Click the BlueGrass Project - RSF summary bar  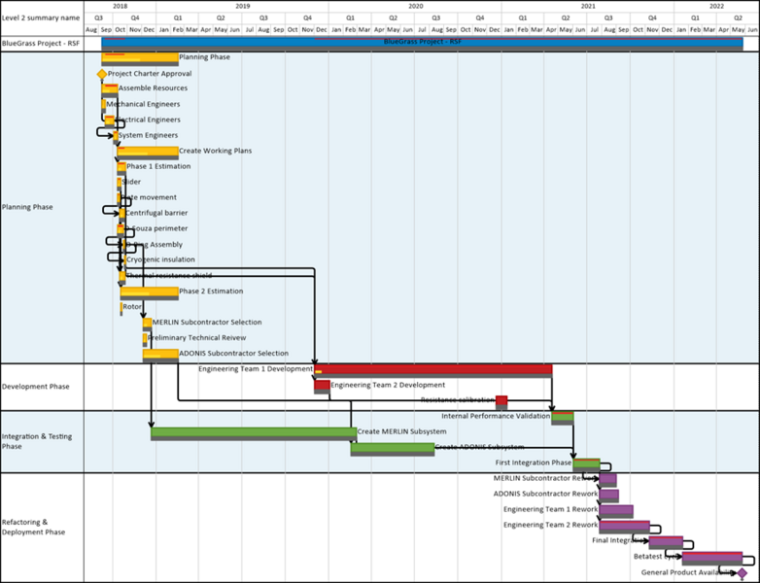(x=422, y=44)
